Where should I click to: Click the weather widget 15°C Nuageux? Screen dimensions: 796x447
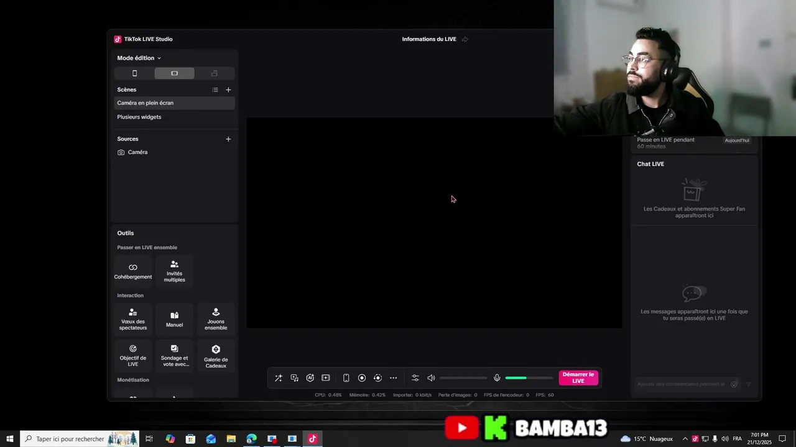647,439
